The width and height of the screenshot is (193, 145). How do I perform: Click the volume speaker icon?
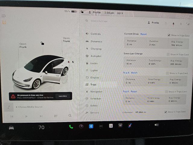click(156, 125)
